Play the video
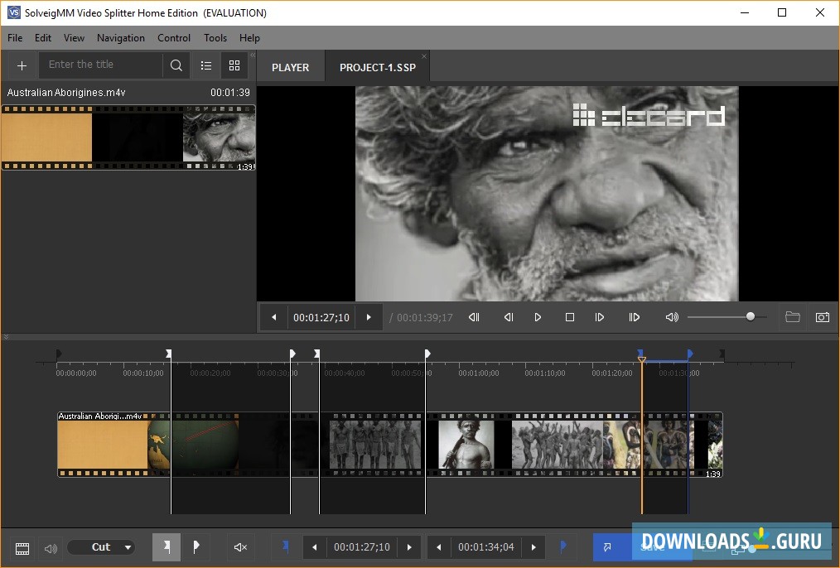The image size is (840, 568). coord(538,317)
